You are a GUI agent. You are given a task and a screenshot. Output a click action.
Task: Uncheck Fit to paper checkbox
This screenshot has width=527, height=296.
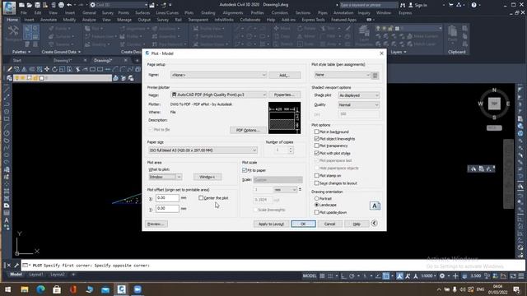[245, 170]
